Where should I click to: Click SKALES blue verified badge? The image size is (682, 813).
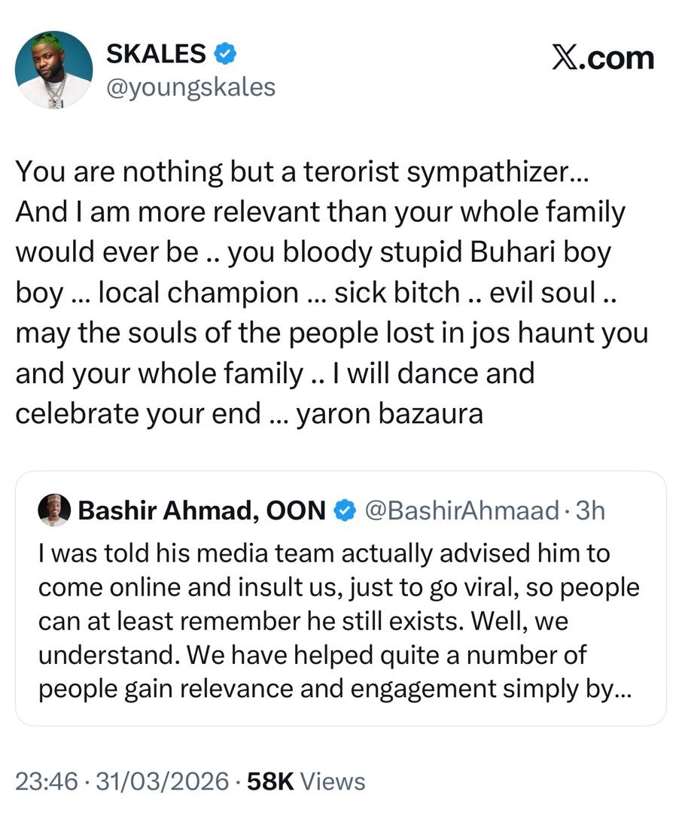224,53
